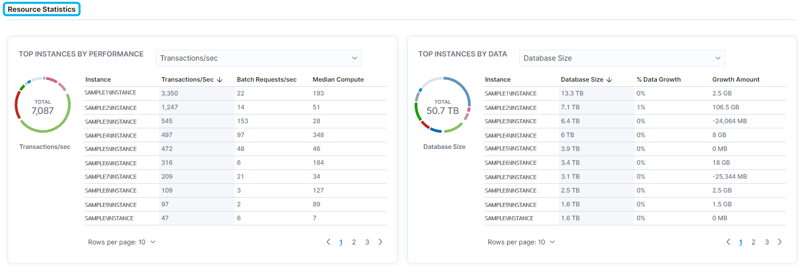Go to page 3 of data instances
The width and height of the screenshot is (805, 268).
point(766,242)
